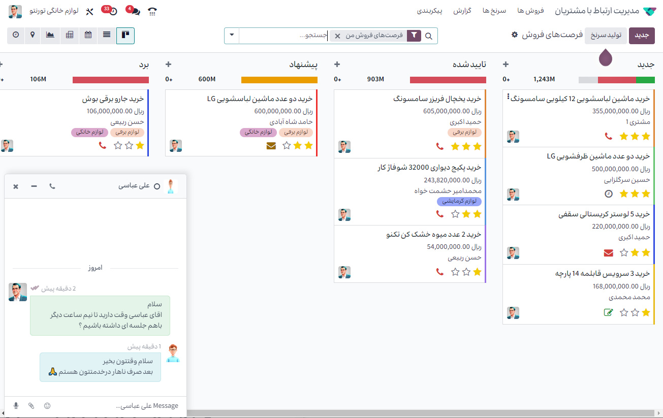Click the orange progress bar in پیشنهاد column
The image size is (663, 418).
[279, 80]
